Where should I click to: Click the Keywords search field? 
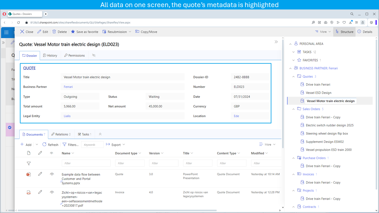pyautogui.click(x=92, y=145)
